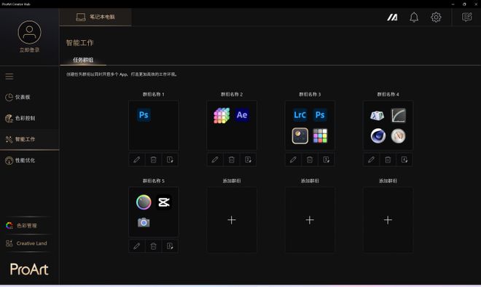
Task: Click the Photoshop icon in group 1
Action: coord(144,115)
